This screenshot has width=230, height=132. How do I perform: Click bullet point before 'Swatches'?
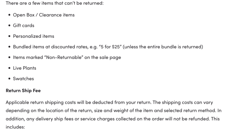(x=9, y=79)
